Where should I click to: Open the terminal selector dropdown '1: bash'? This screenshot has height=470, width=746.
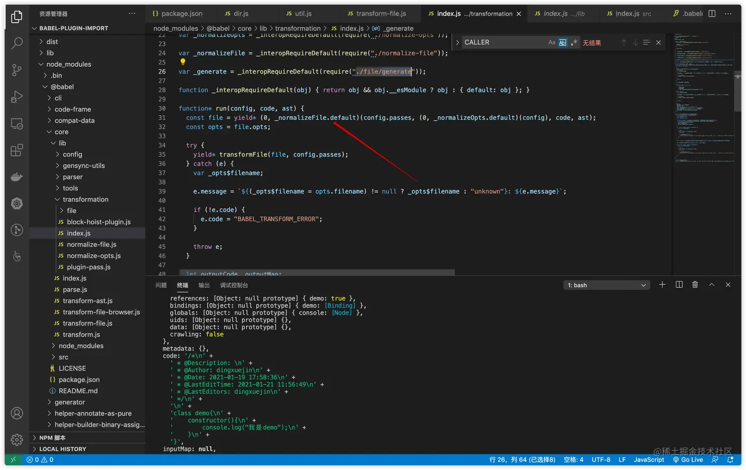[x=606, y=285]
